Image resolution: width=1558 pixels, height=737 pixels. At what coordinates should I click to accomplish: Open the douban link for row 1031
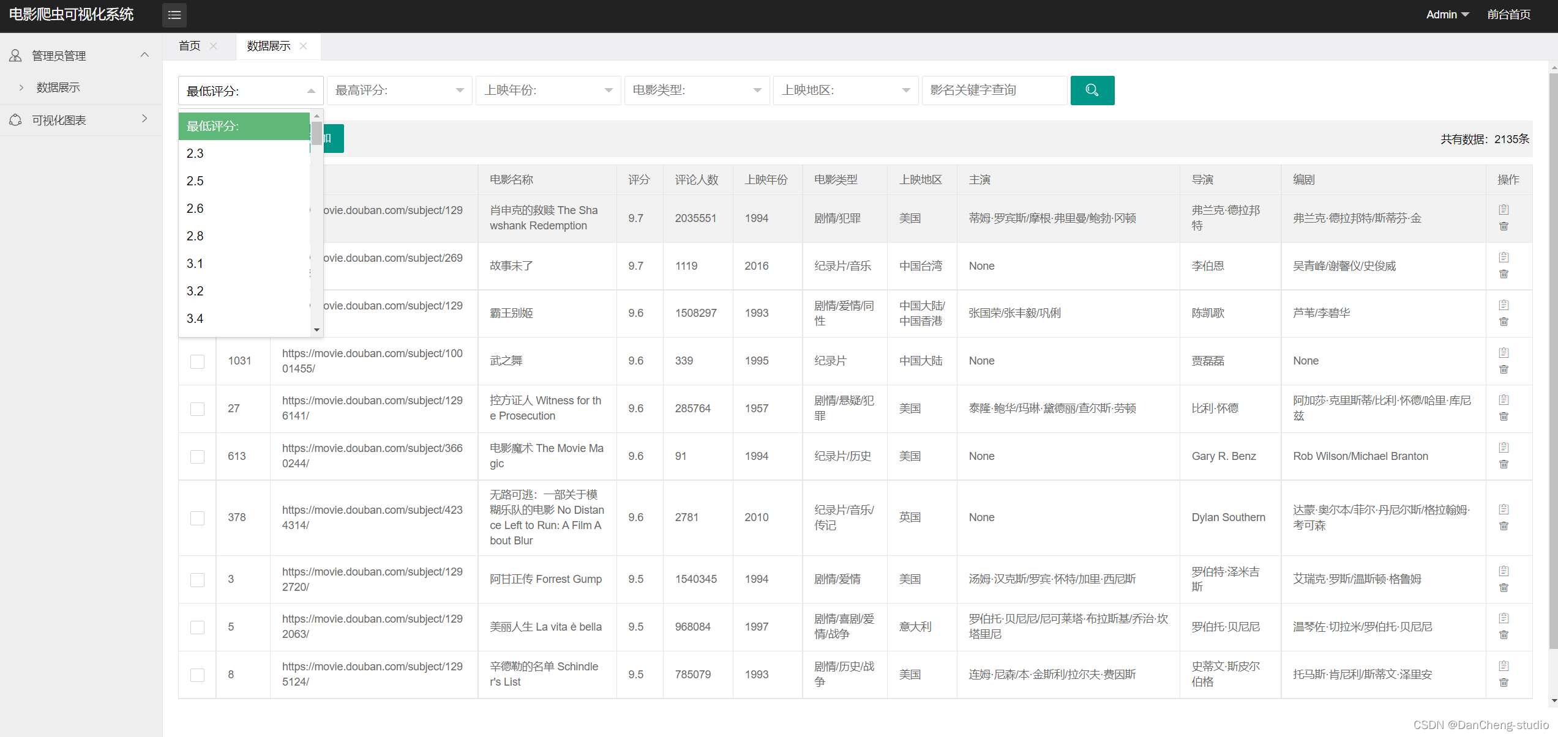click(x=372, y=361)
